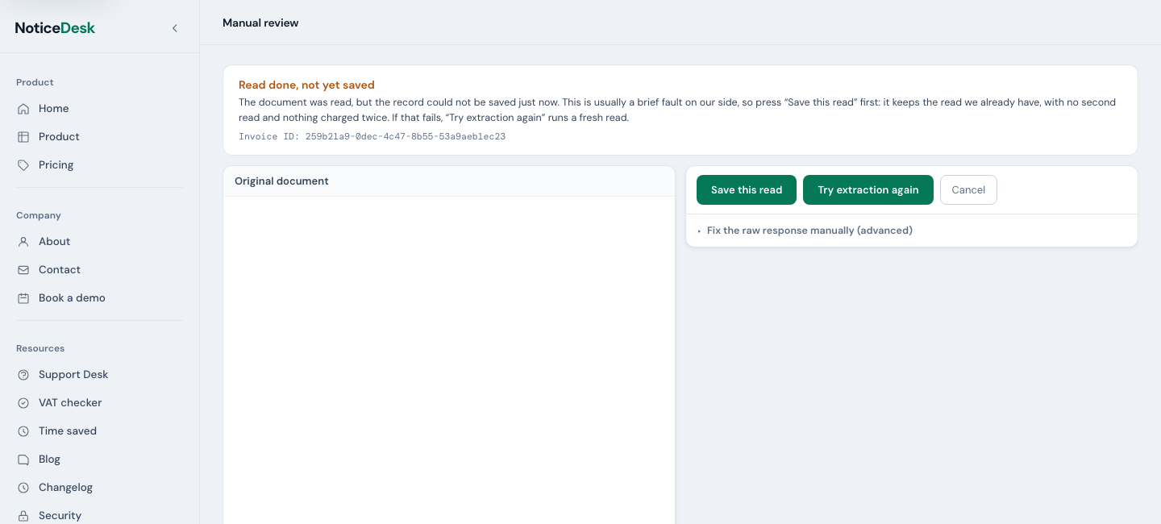The image size is (1161, 524).
Task: Click the Manual review page title
Action: (x=260, y=23)
